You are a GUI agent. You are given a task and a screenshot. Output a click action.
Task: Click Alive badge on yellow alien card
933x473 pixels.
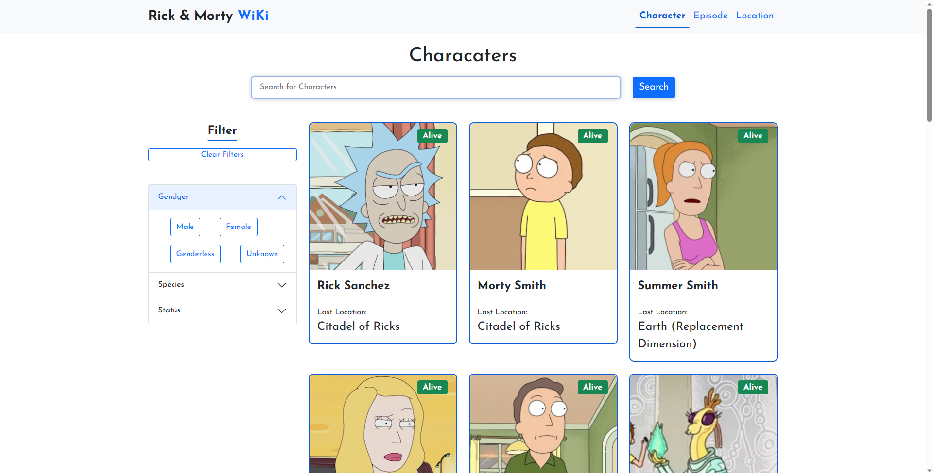[x=753, y=387]
